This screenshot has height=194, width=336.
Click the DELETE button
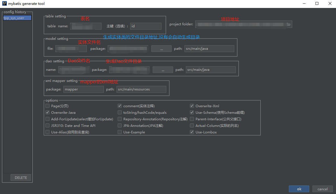pyautogui.click(x=21, y=178)
